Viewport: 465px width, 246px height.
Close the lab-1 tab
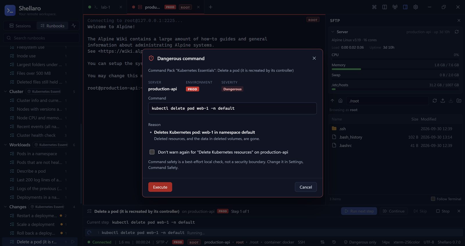[121, 7]
